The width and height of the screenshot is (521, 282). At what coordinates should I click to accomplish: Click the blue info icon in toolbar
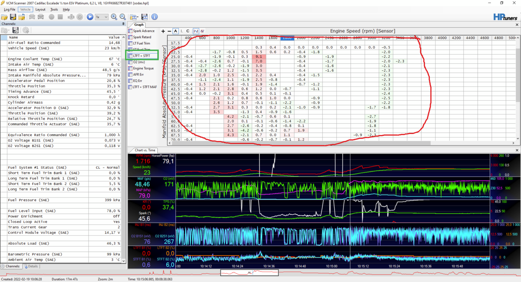[154, 17]
